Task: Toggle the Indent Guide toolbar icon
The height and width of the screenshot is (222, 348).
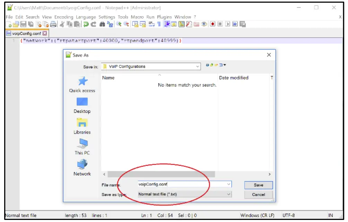Action: tap(167, 24)
